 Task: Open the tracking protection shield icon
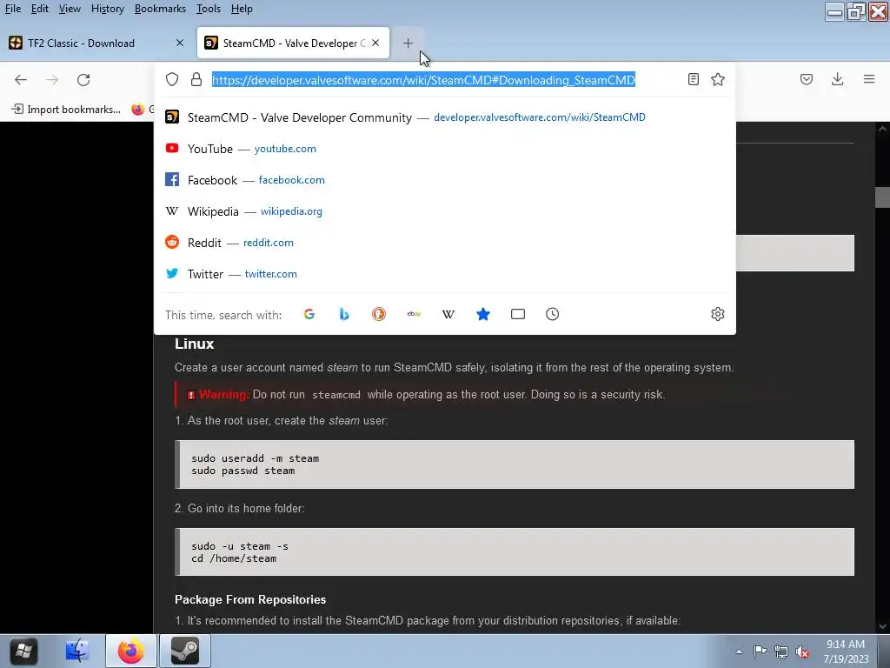(x=172, y=79)
